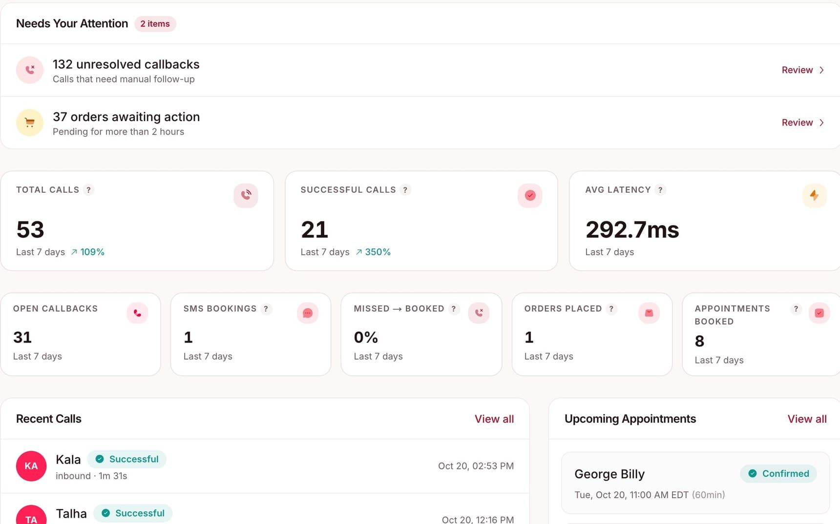This screenshot has width=840, height=524.
Task: Click the 350% successful calls trend
Action: click(x=373, y=252)
